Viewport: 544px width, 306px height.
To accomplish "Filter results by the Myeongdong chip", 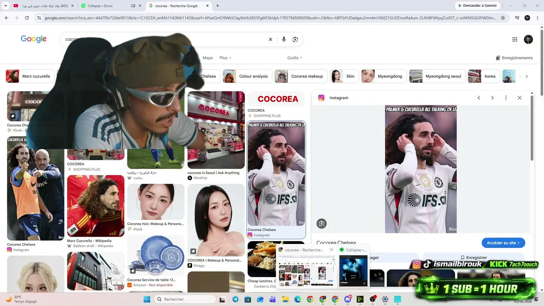I will [384, 76].
